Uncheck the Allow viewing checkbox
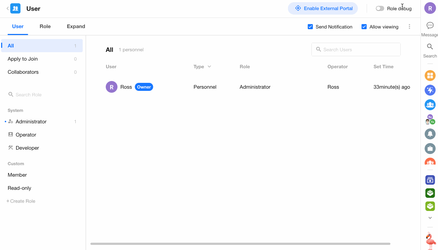Screen dimensions: 438x250 click(364, 27)
